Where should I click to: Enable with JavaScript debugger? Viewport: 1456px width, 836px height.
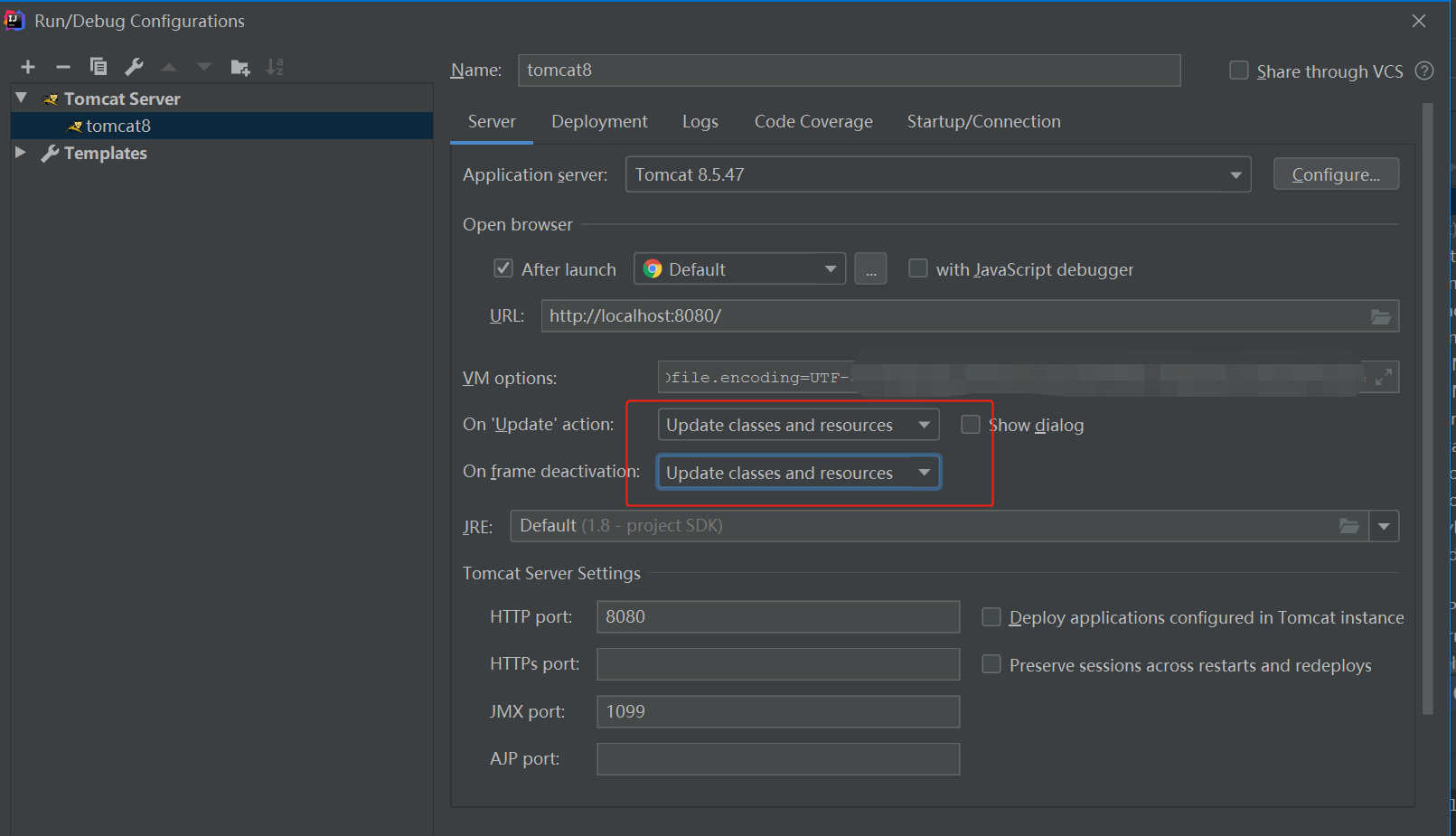point(917,268)
